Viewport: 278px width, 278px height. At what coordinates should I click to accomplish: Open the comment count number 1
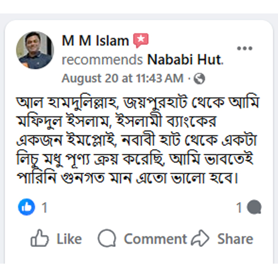[x=239, y=208]
